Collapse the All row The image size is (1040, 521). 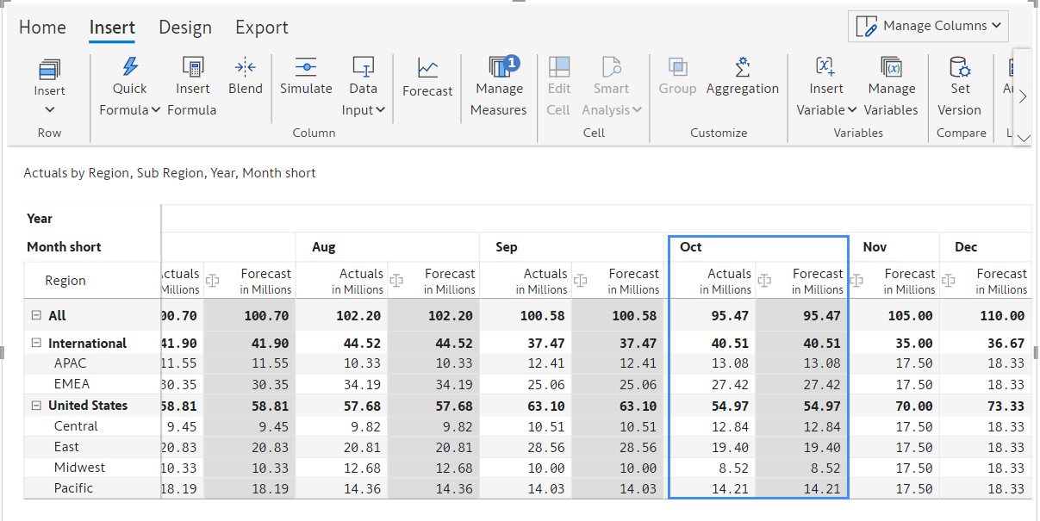point(36,316)
